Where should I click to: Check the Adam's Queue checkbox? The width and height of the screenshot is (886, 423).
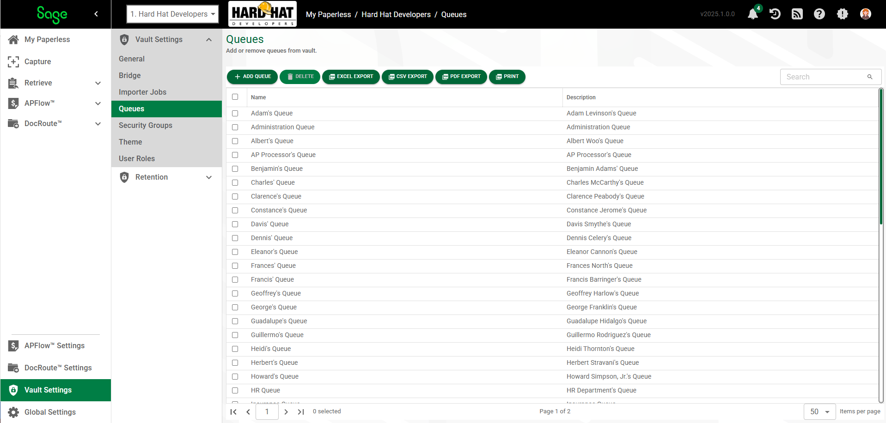pos(235,113)
